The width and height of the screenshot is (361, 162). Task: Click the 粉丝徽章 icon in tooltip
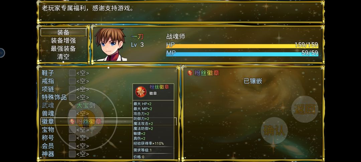click(141, 92)
